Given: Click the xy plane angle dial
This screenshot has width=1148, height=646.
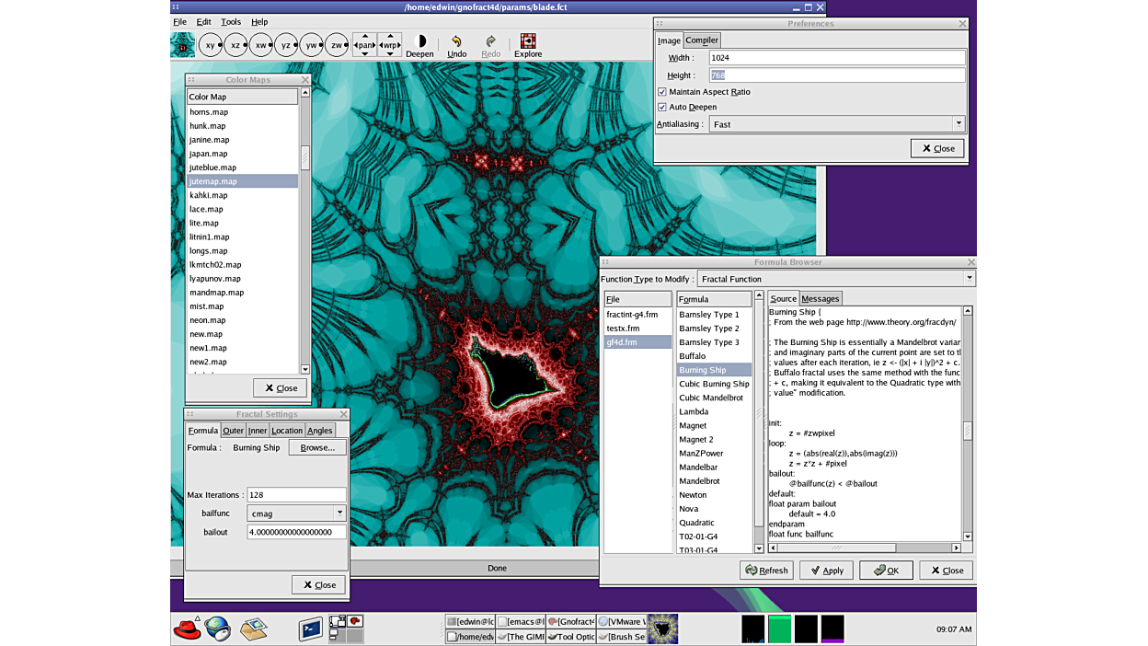Looking at the screenshot, I should [211, 45].
